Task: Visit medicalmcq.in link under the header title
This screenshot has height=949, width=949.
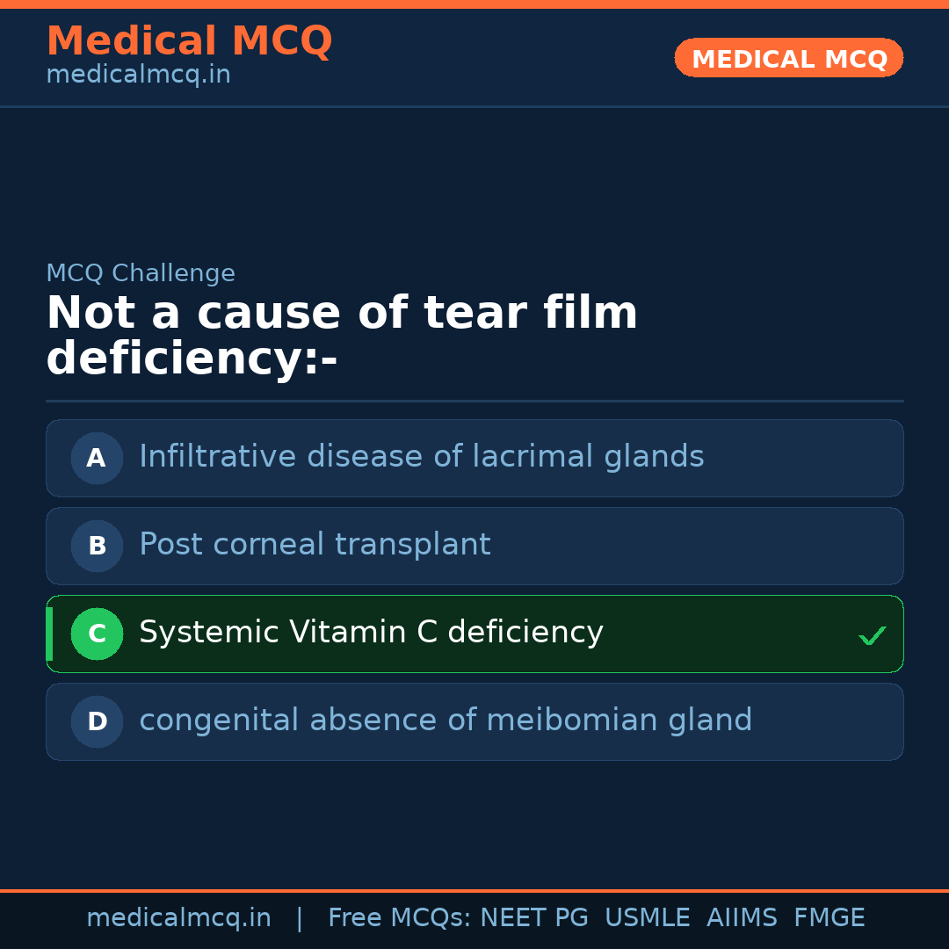Action: [138, 76]
